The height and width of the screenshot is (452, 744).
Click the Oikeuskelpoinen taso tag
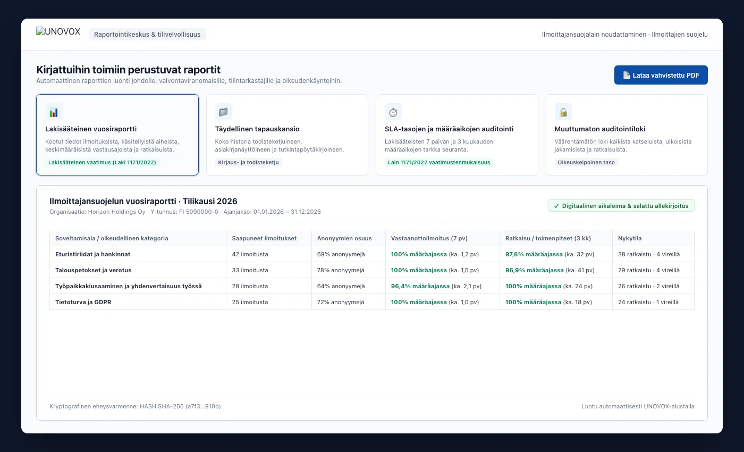(586, 162)
